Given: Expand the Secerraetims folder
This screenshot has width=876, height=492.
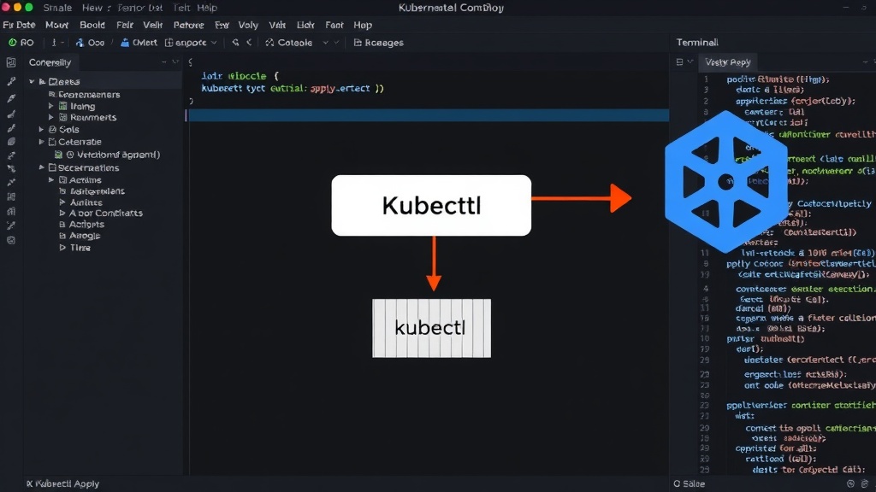Looking at the screenshot, I should [41, 167].
